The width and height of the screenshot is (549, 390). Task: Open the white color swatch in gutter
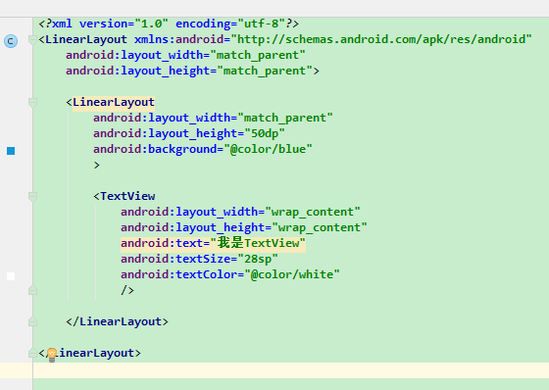pyautogui.click(x=11, y=276)
